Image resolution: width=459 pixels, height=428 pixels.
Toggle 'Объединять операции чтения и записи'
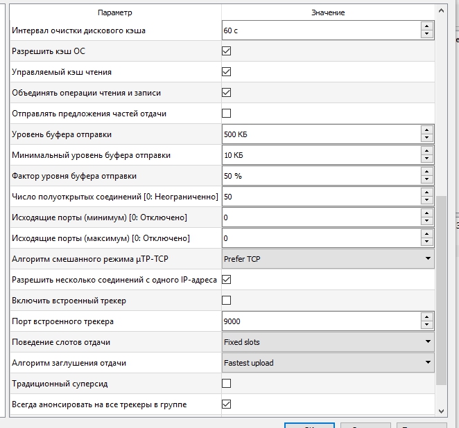(226, 93)
